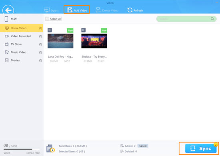
Task: Click the device storage usage bar
Action: pyautogui.click(x=22, y=149)
